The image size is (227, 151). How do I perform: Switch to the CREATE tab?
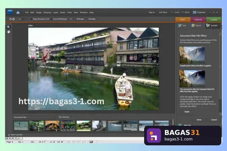tap(198, 20)
